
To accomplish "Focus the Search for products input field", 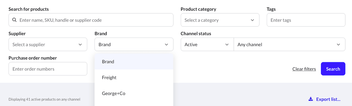I will [91, 20].
